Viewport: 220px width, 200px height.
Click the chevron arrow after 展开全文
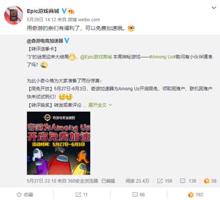110,105
